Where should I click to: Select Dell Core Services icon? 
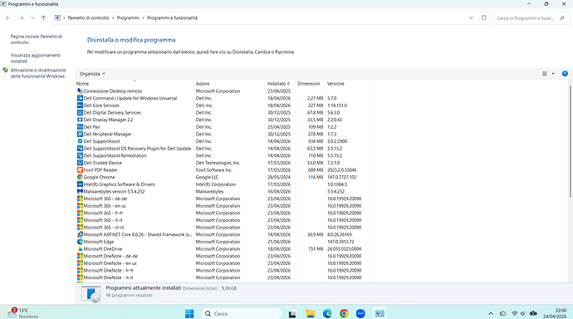tap(80, 106)
